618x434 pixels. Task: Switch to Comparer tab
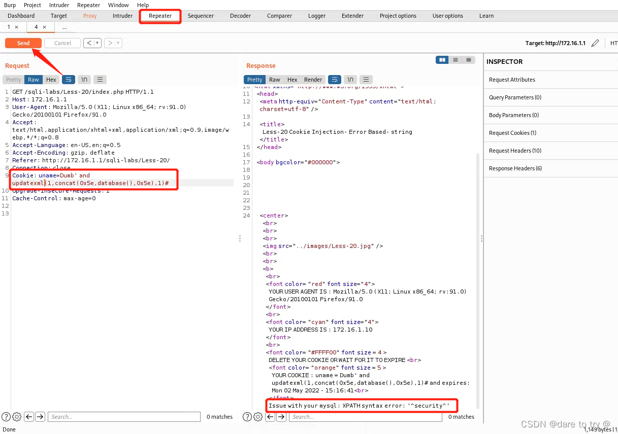(279, 16)
